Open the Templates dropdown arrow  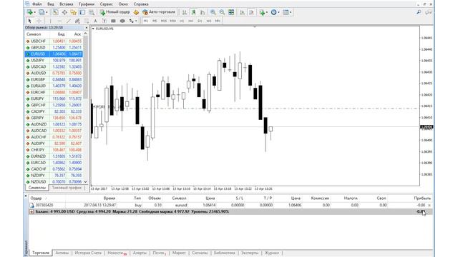click(291, 13)
